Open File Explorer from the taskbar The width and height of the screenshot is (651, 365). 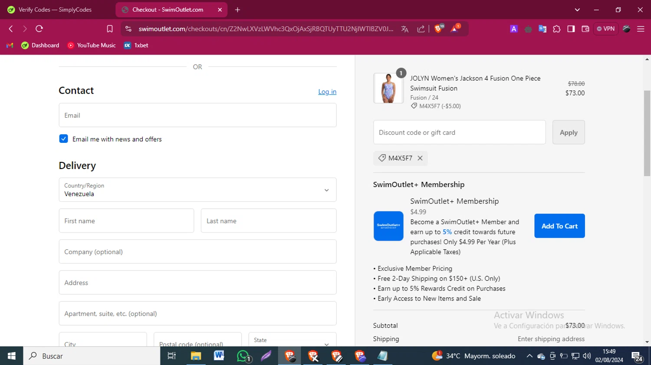click(196, 356)
